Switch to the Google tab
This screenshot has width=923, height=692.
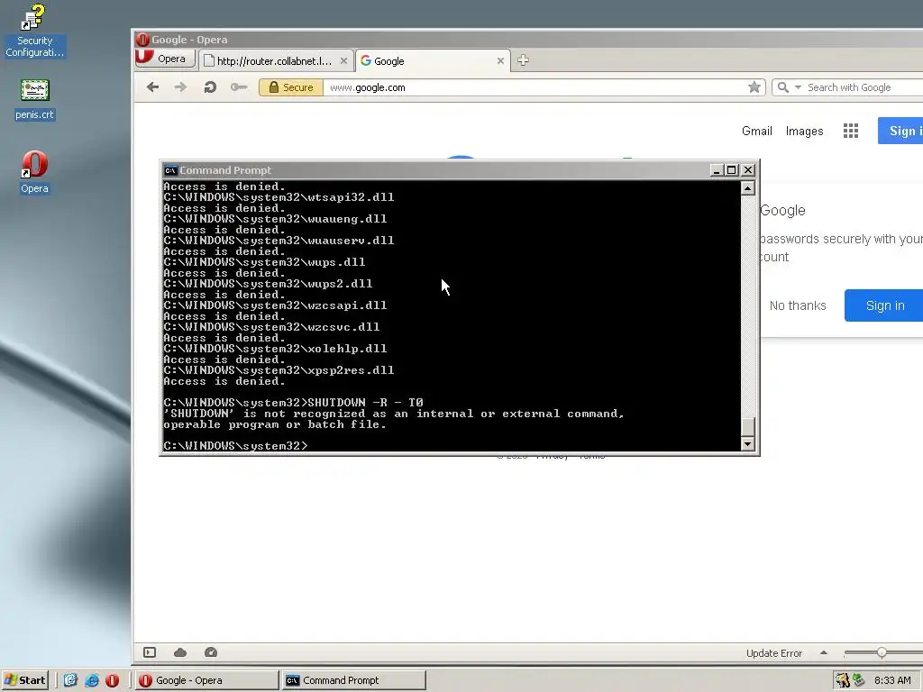pyautogui.click(x=433, y=60)
